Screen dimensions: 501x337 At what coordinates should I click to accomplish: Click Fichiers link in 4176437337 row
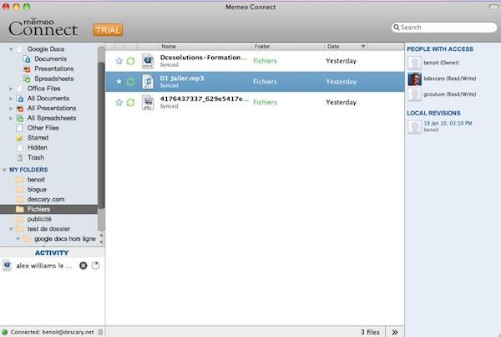point(265,102)
